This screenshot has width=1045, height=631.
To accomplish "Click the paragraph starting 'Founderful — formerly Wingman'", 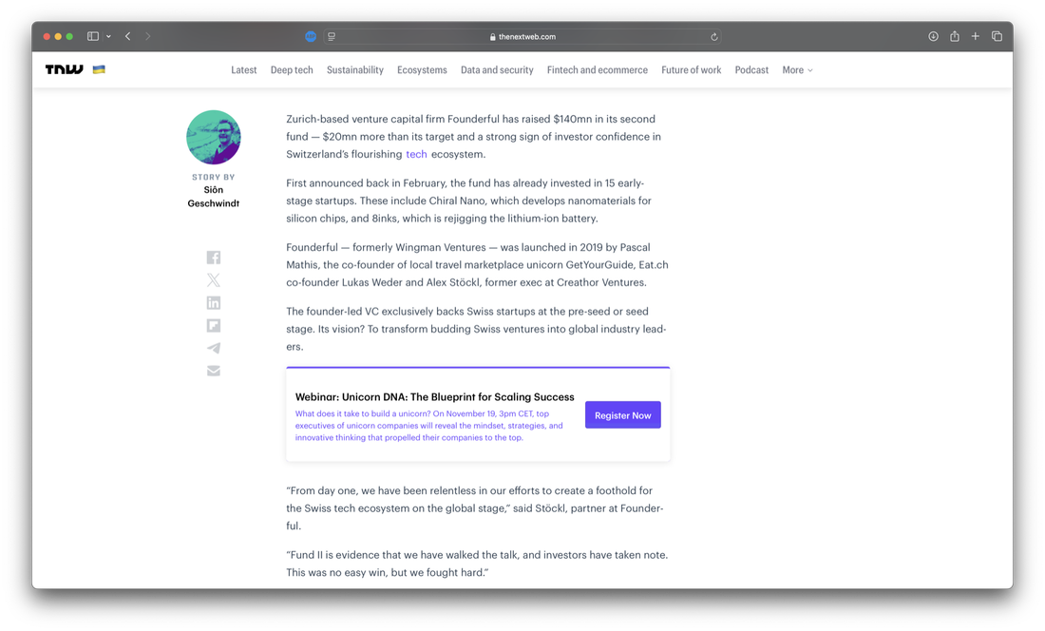I will click(x=477, y=264).
